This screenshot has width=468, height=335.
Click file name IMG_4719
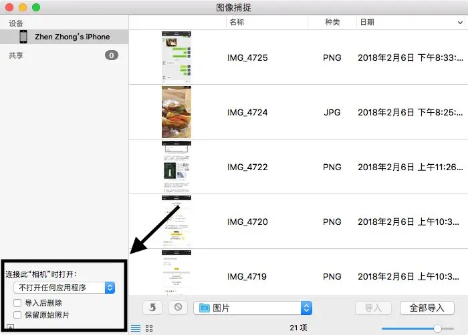click(247, 276)
